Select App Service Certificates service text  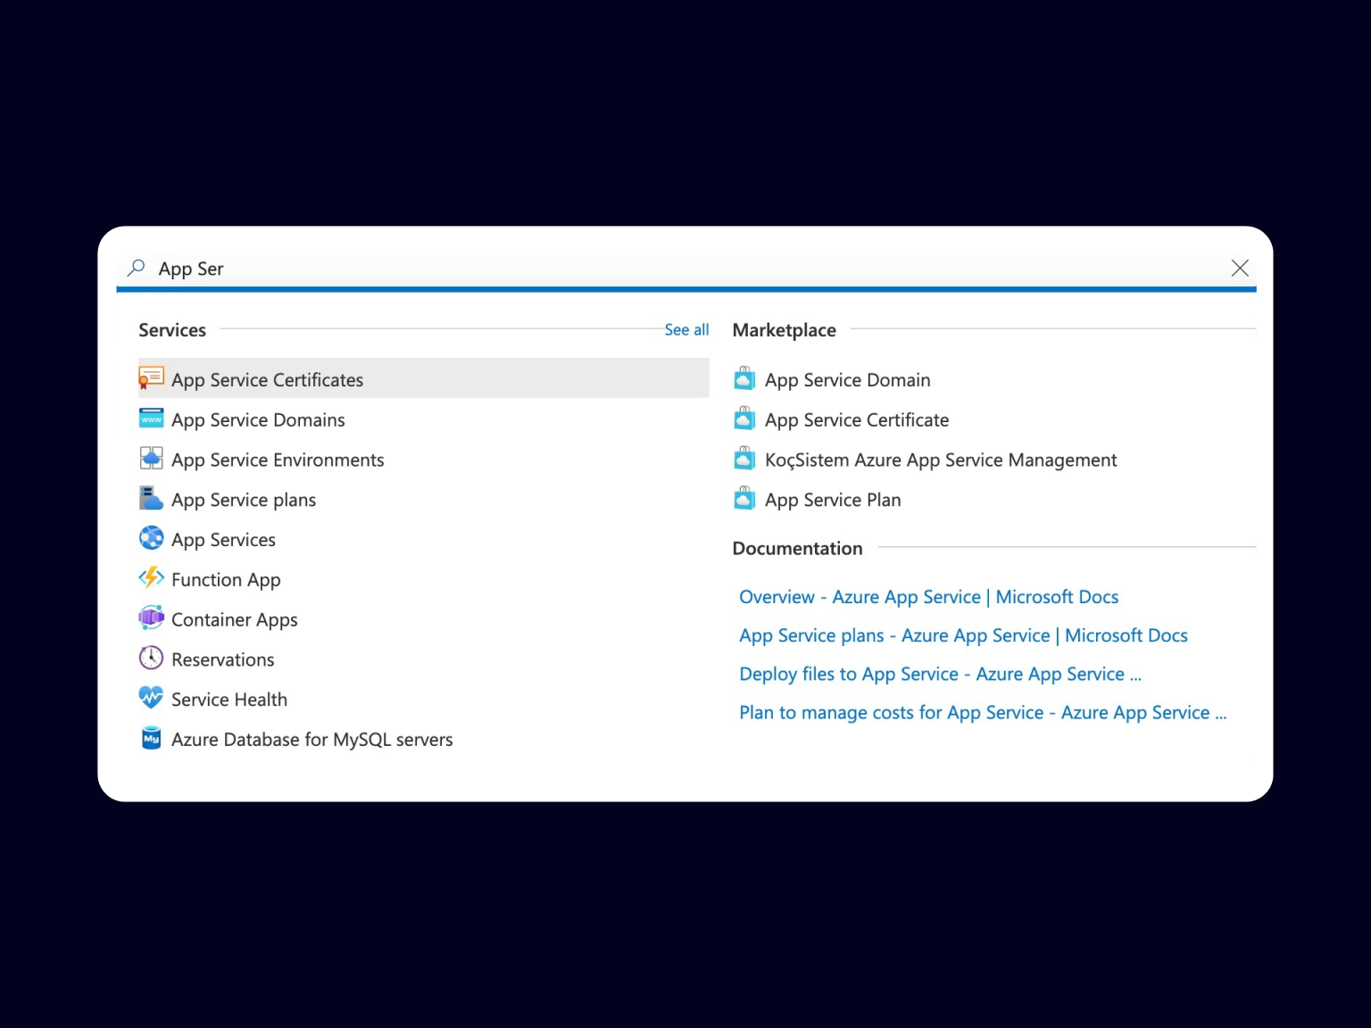point(267,380)
